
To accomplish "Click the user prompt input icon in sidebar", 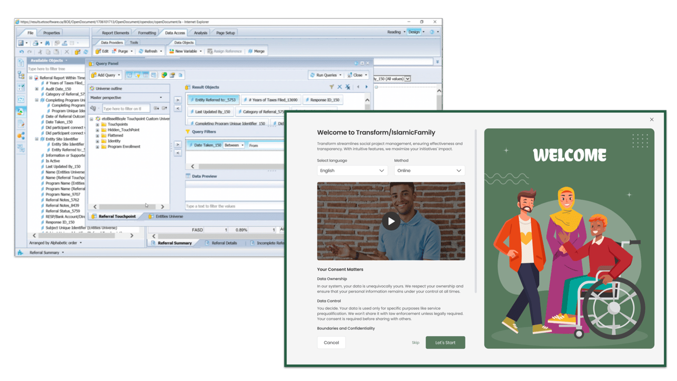I will tap(21, 99).
